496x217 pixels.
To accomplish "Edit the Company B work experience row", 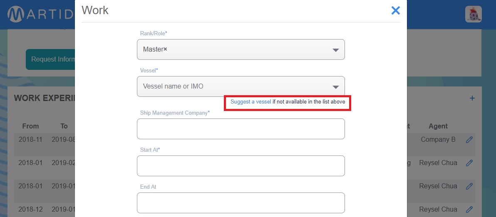I will pyautogui.click(x=469, y=140).
